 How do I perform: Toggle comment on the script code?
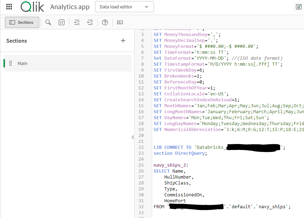(x=61, y=22)
